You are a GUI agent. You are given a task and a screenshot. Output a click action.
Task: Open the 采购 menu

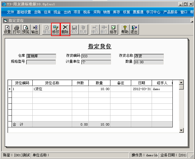point(97,12)
